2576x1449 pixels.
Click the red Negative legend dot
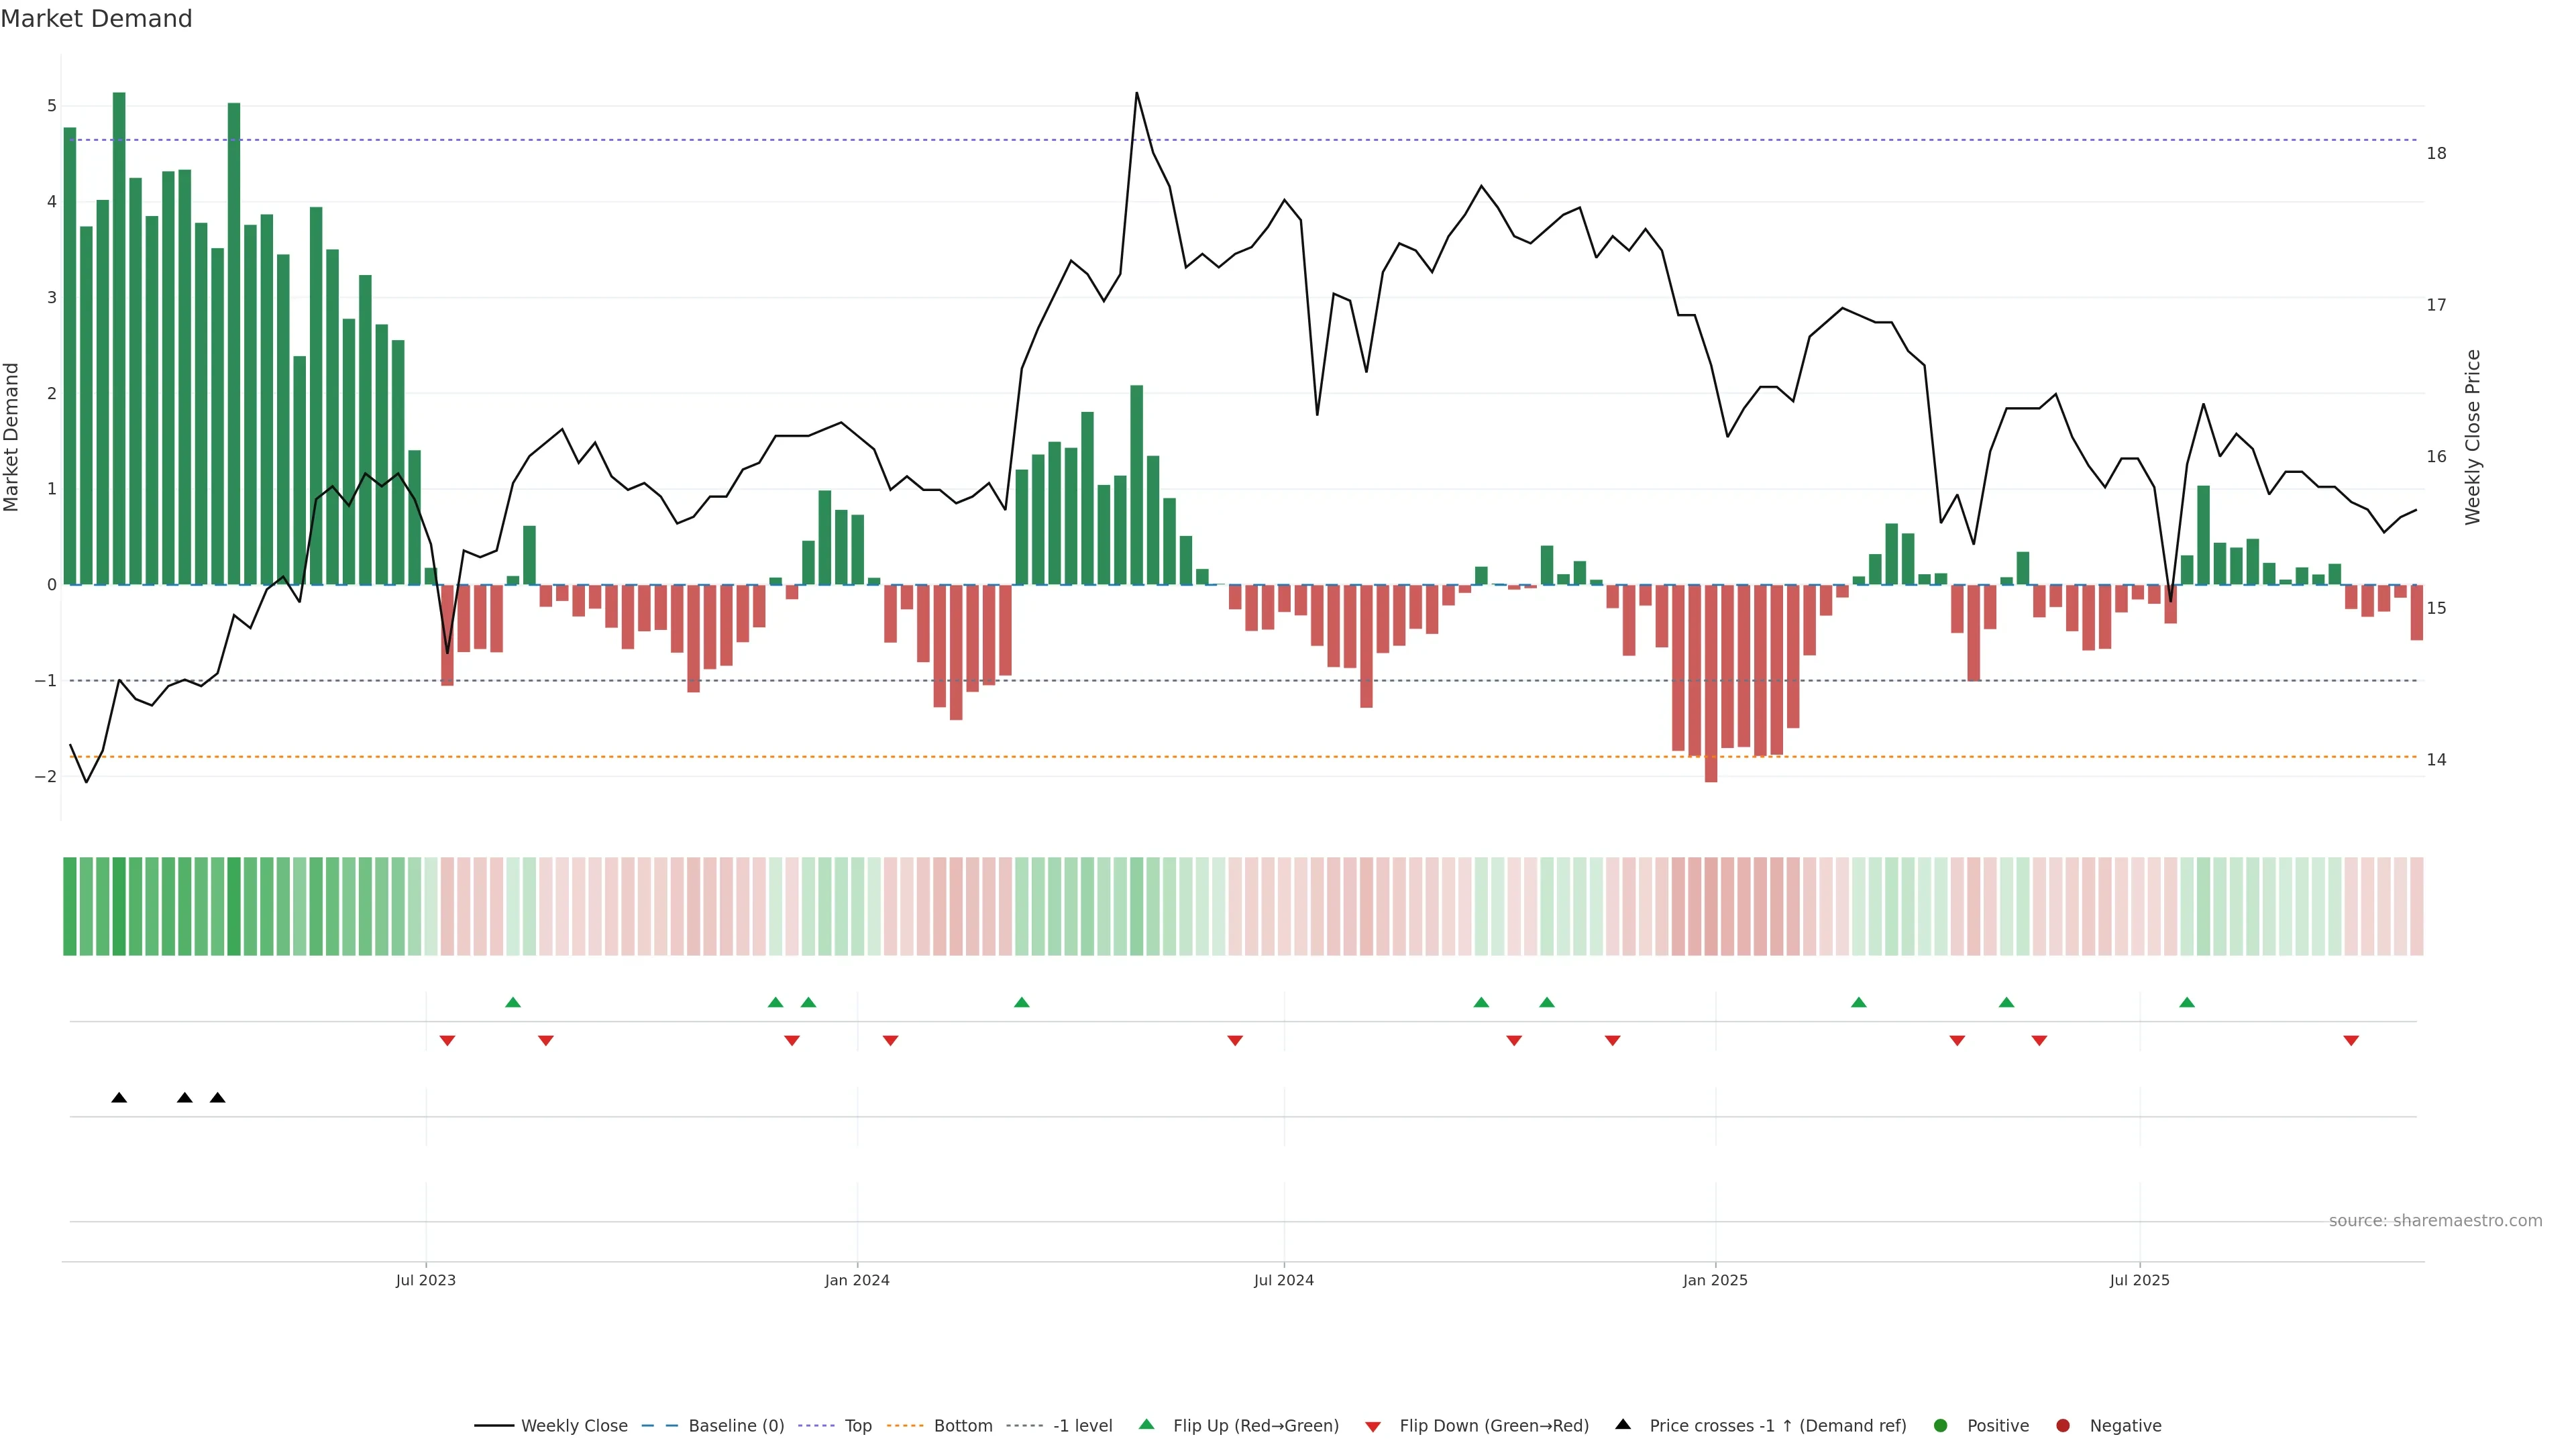[x=2063, y=1426]
